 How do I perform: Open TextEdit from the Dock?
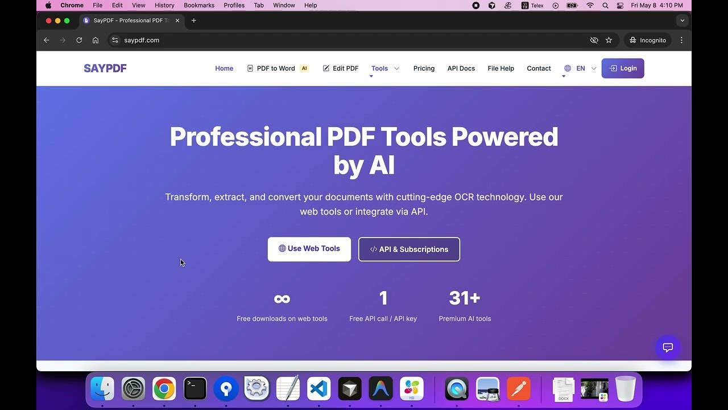288,389
